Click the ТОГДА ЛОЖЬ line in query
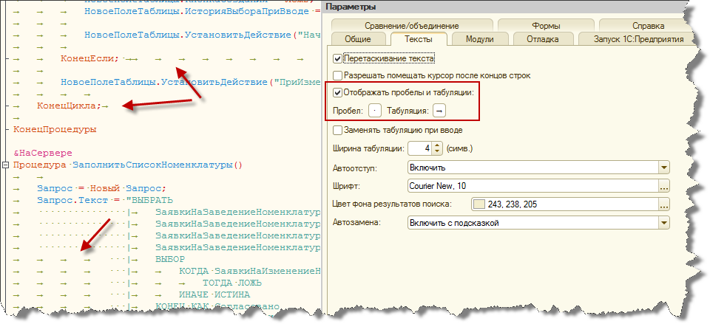This screenshot has width=710, height=324. pos(232,283)
